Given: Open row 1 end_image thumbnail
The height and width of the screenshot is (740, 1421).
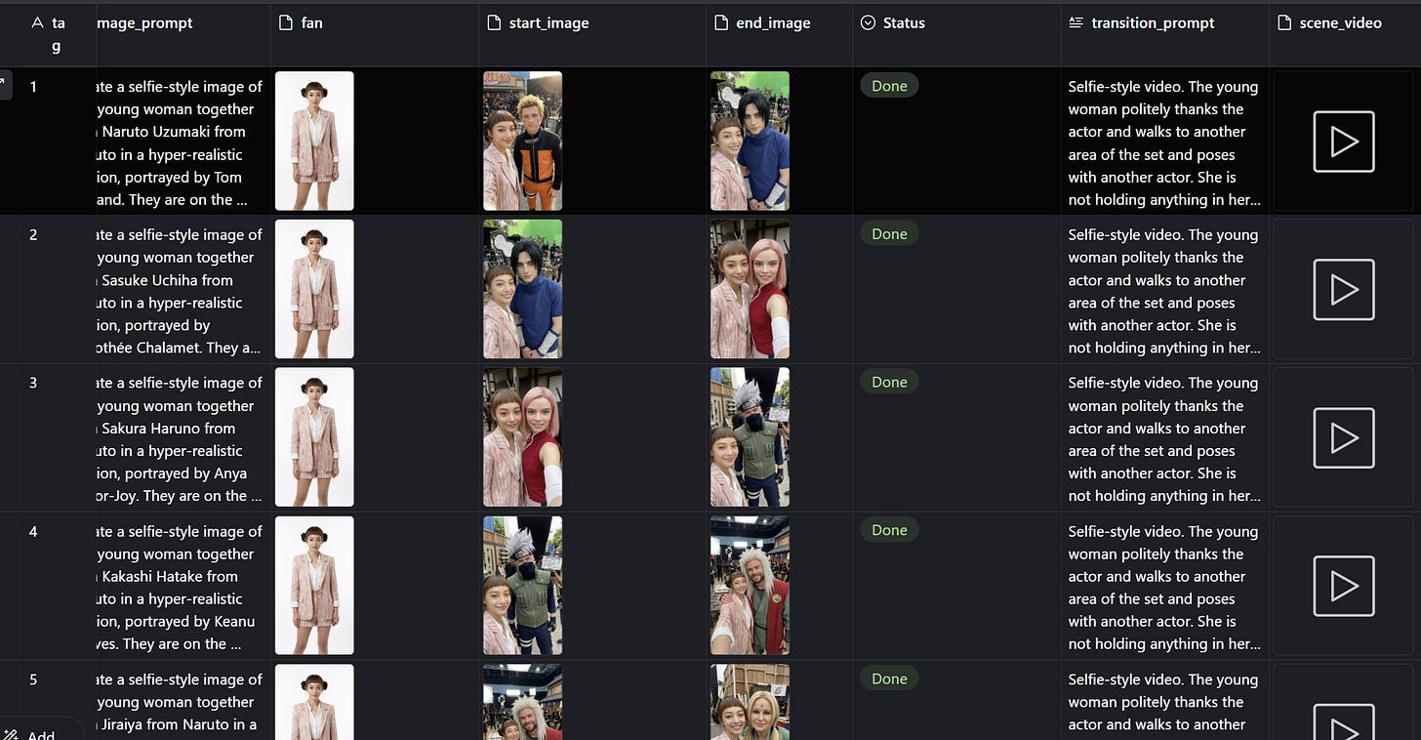Looking at the screenshot, I should coord(750,141).
